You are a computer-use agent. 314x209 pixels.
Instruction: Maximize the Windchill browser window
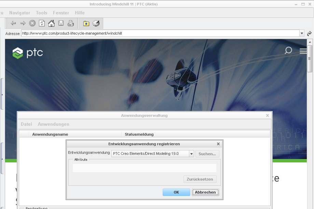tap(303, 4)
